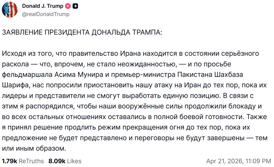Click the red verified checkmark badge
This screenshot has height=167, width=274.
pyautogui.click(x=68, y=6)
